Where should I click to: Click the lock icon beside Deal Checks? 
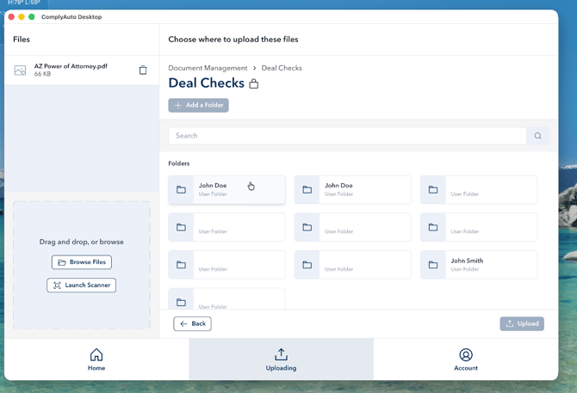[x=253, y=84]
